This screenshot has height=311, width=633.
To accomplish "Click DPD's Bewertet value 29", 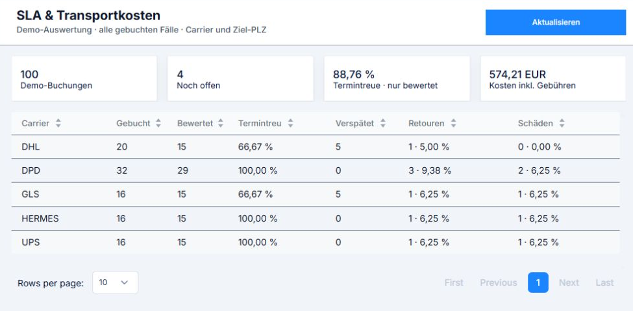I will (182, 170).
